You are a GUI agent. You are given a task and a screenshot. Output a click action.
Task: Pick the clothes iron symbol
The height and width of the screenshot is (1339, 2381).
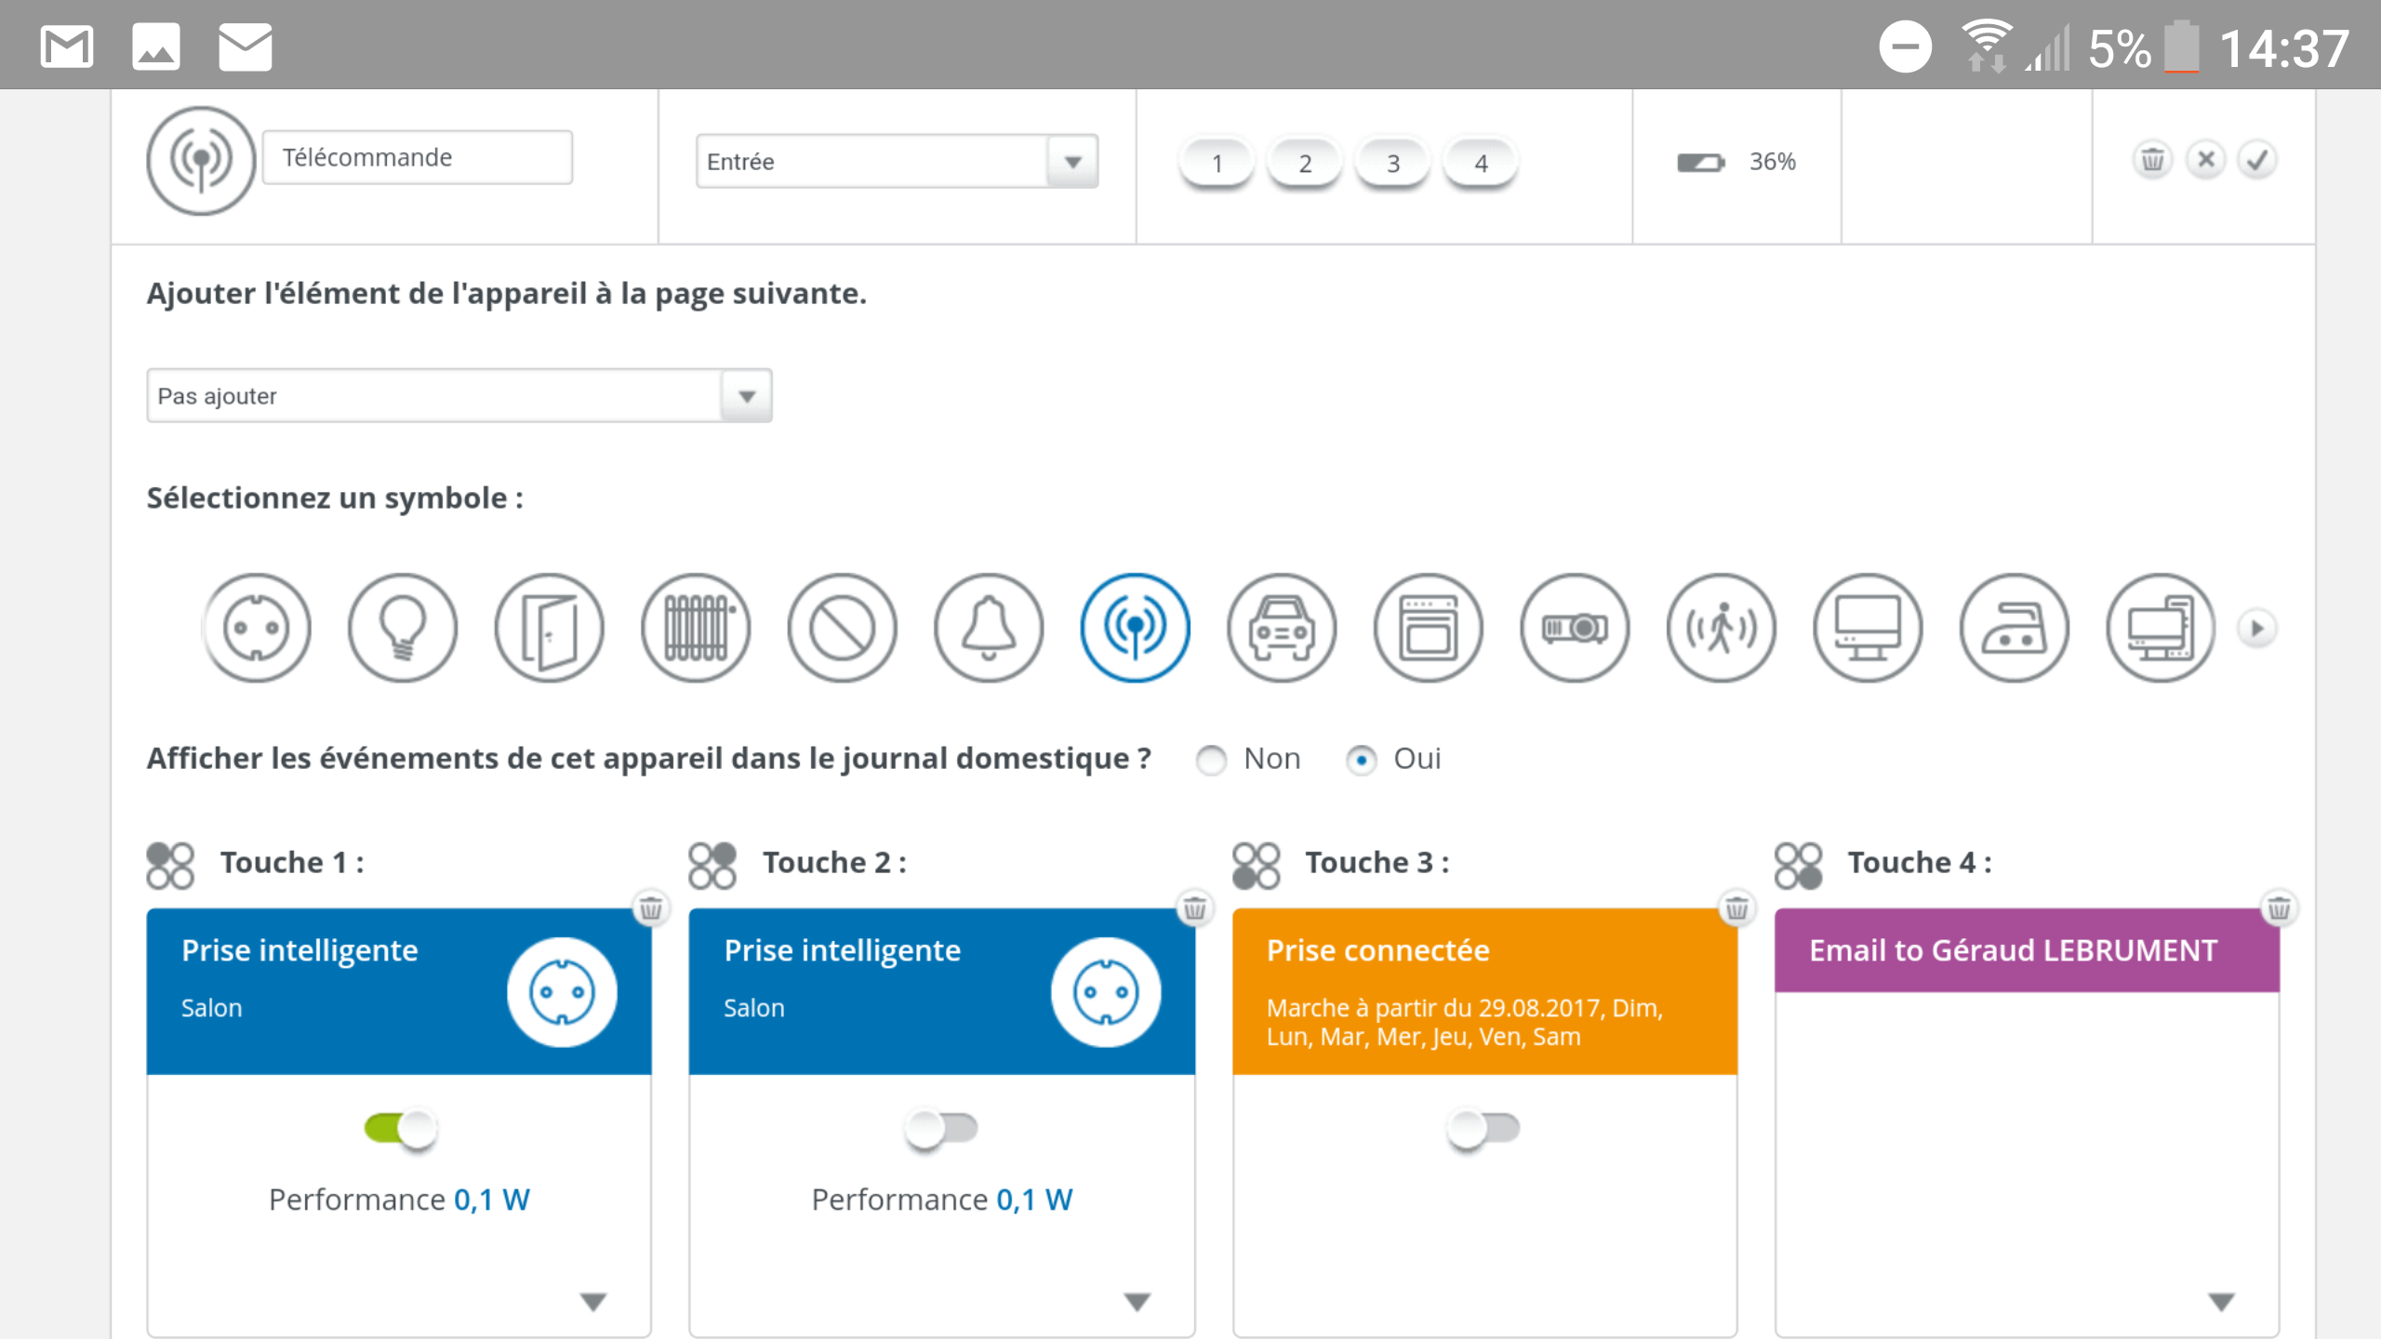(2015, 628)
